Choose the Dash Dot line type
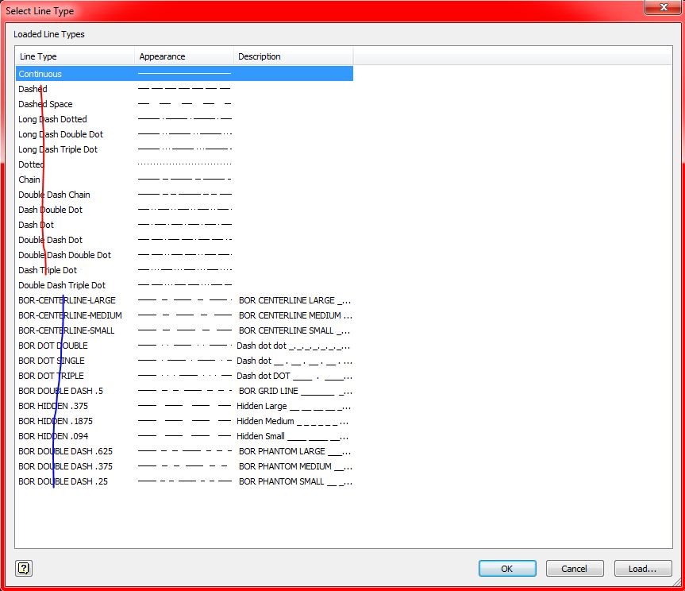Viewport: 685px width, 591px height. [x=184, y=225]
